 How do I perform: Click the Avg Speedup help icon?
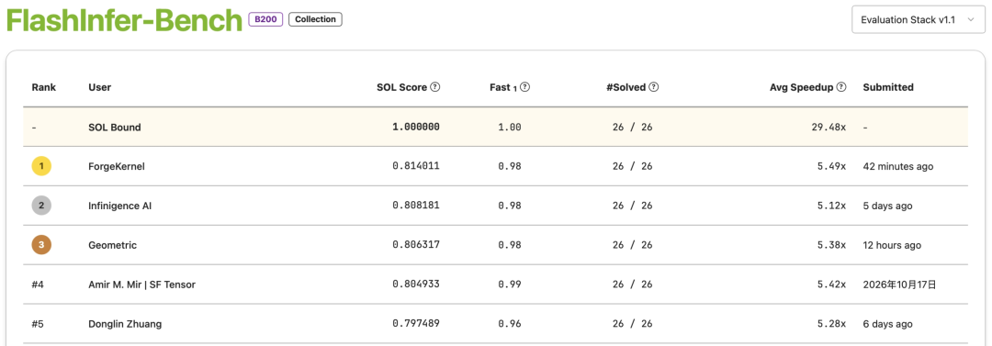coord(841,87)
